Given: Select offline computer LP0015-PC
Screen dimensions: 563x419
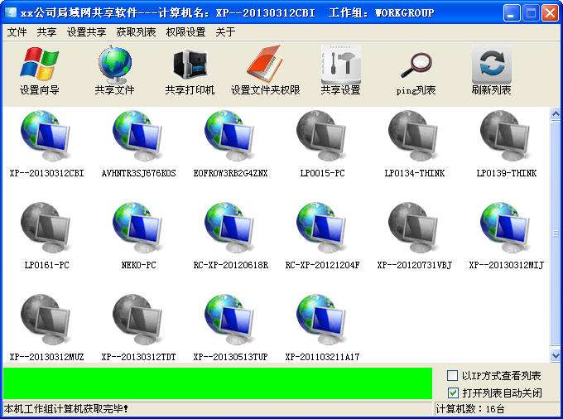Looking at the screenshot, I should (322, 144).
